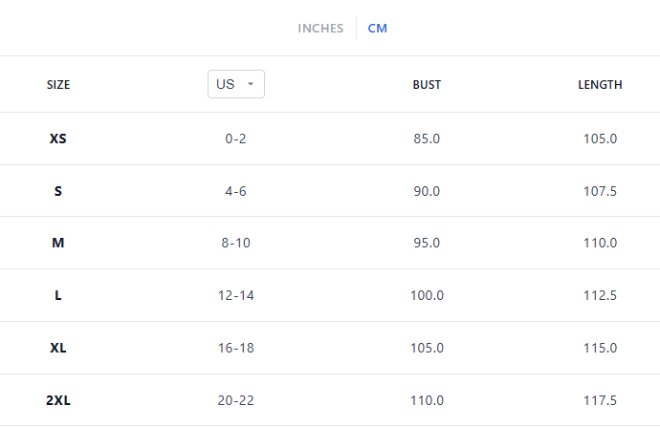Select the 2XL size row label
Screen dimensions: 660x427
point(58,400)
